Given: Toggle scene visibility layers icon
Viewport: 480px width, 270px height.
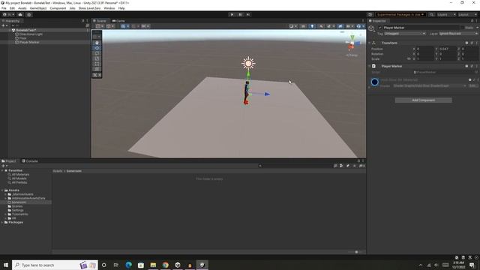Looking at the screenshot, I should point(340,26).
